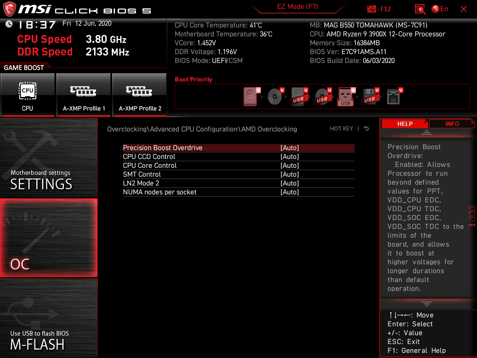Select the network boot device icon
477x358 pixels.
click(x=394, y=96)
